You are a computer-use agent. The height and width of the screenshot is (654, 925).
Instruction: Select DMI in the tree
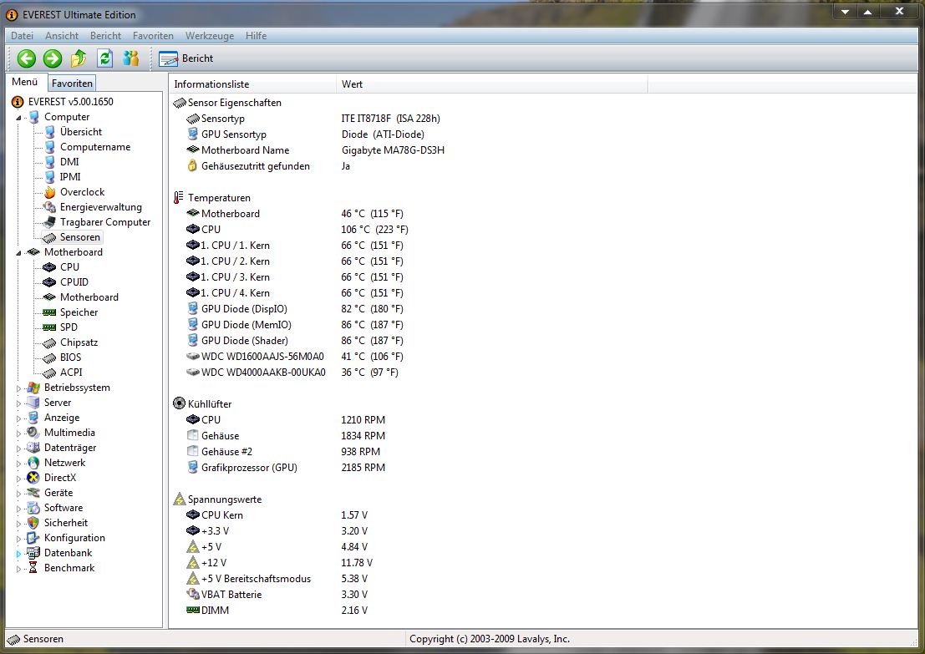click(69, 161)
